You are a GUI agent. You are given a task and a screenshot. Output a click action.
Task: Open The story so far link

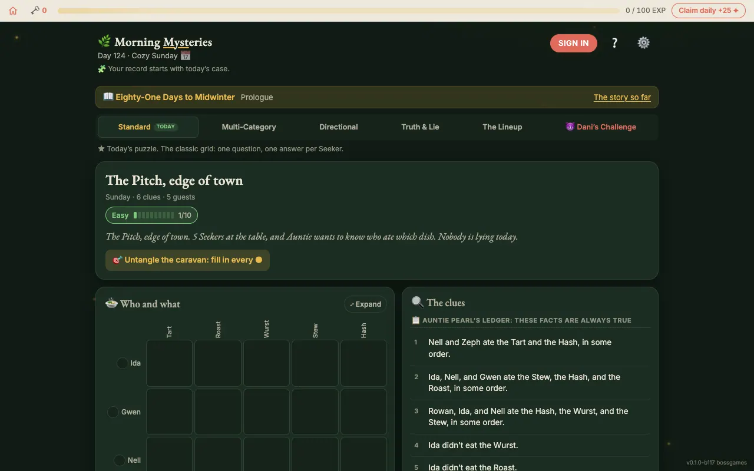pos(622,97)
